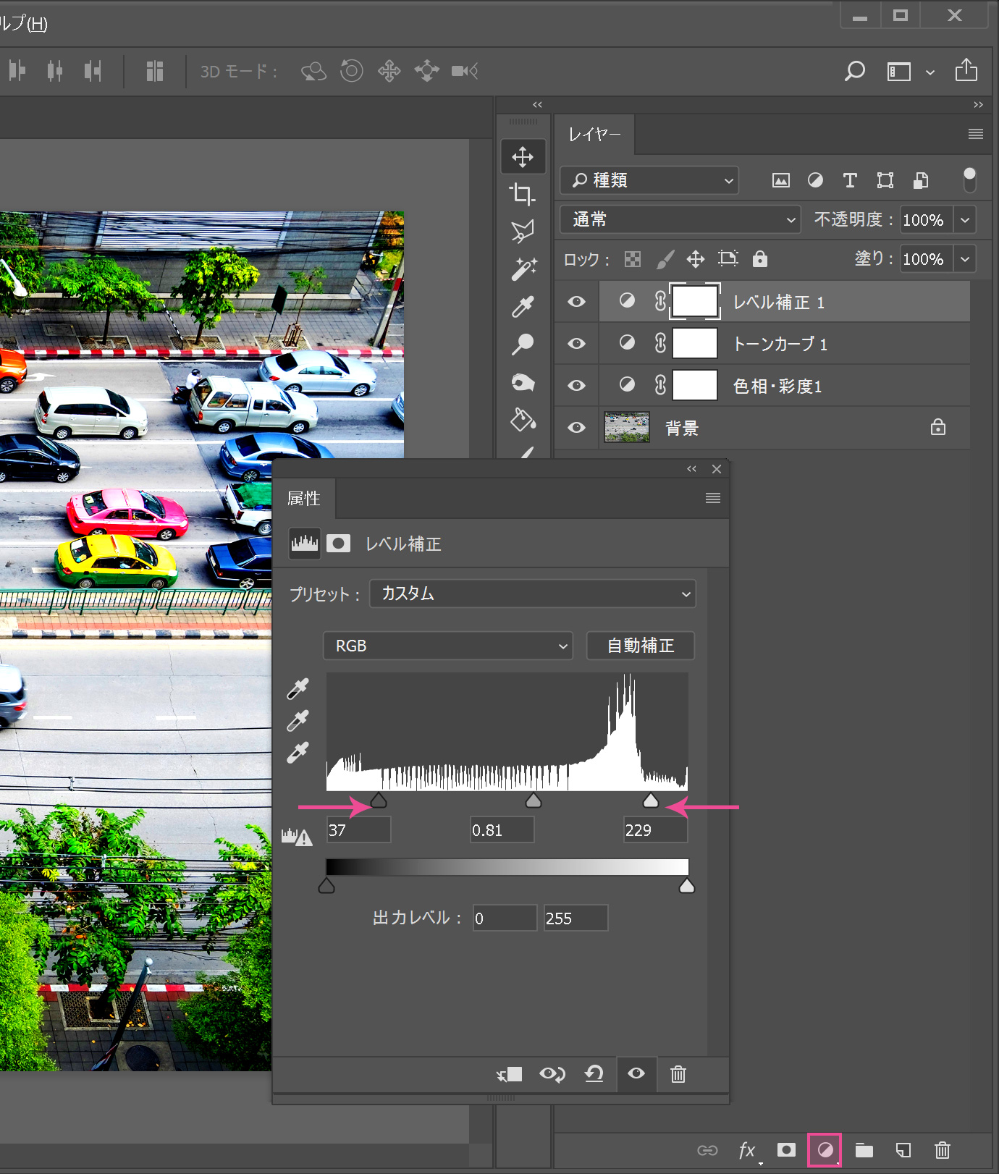Viewport: 999px width, 1174px height.
Task: Toggle visibility of the 背景 layer
Action: pyautogui.click(x=576, y=428)
